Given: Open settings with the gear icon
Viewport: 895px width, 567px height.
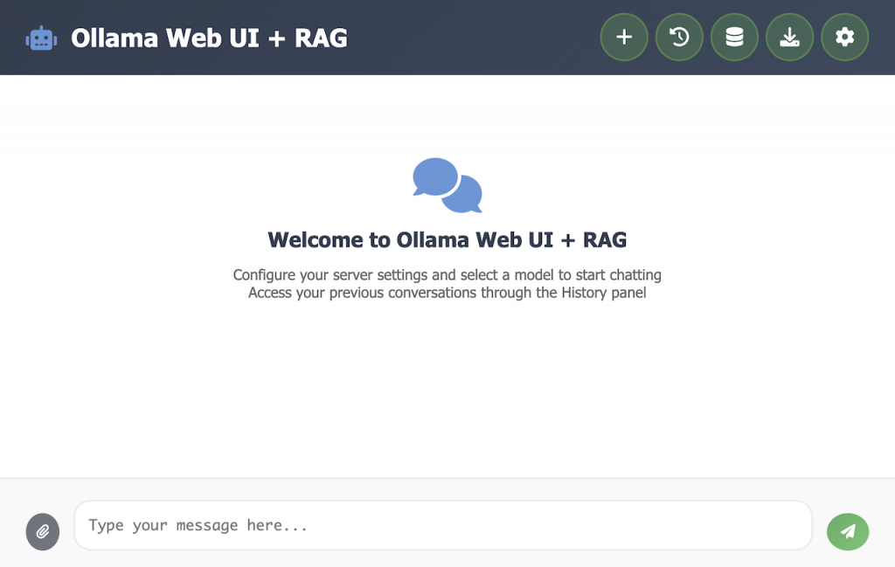Looking at the screenshot, I should 845,37.
